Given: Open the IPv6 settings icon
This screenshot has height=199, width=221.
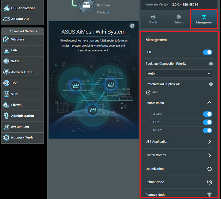Looking at the screenshot, I should [6, 83].
